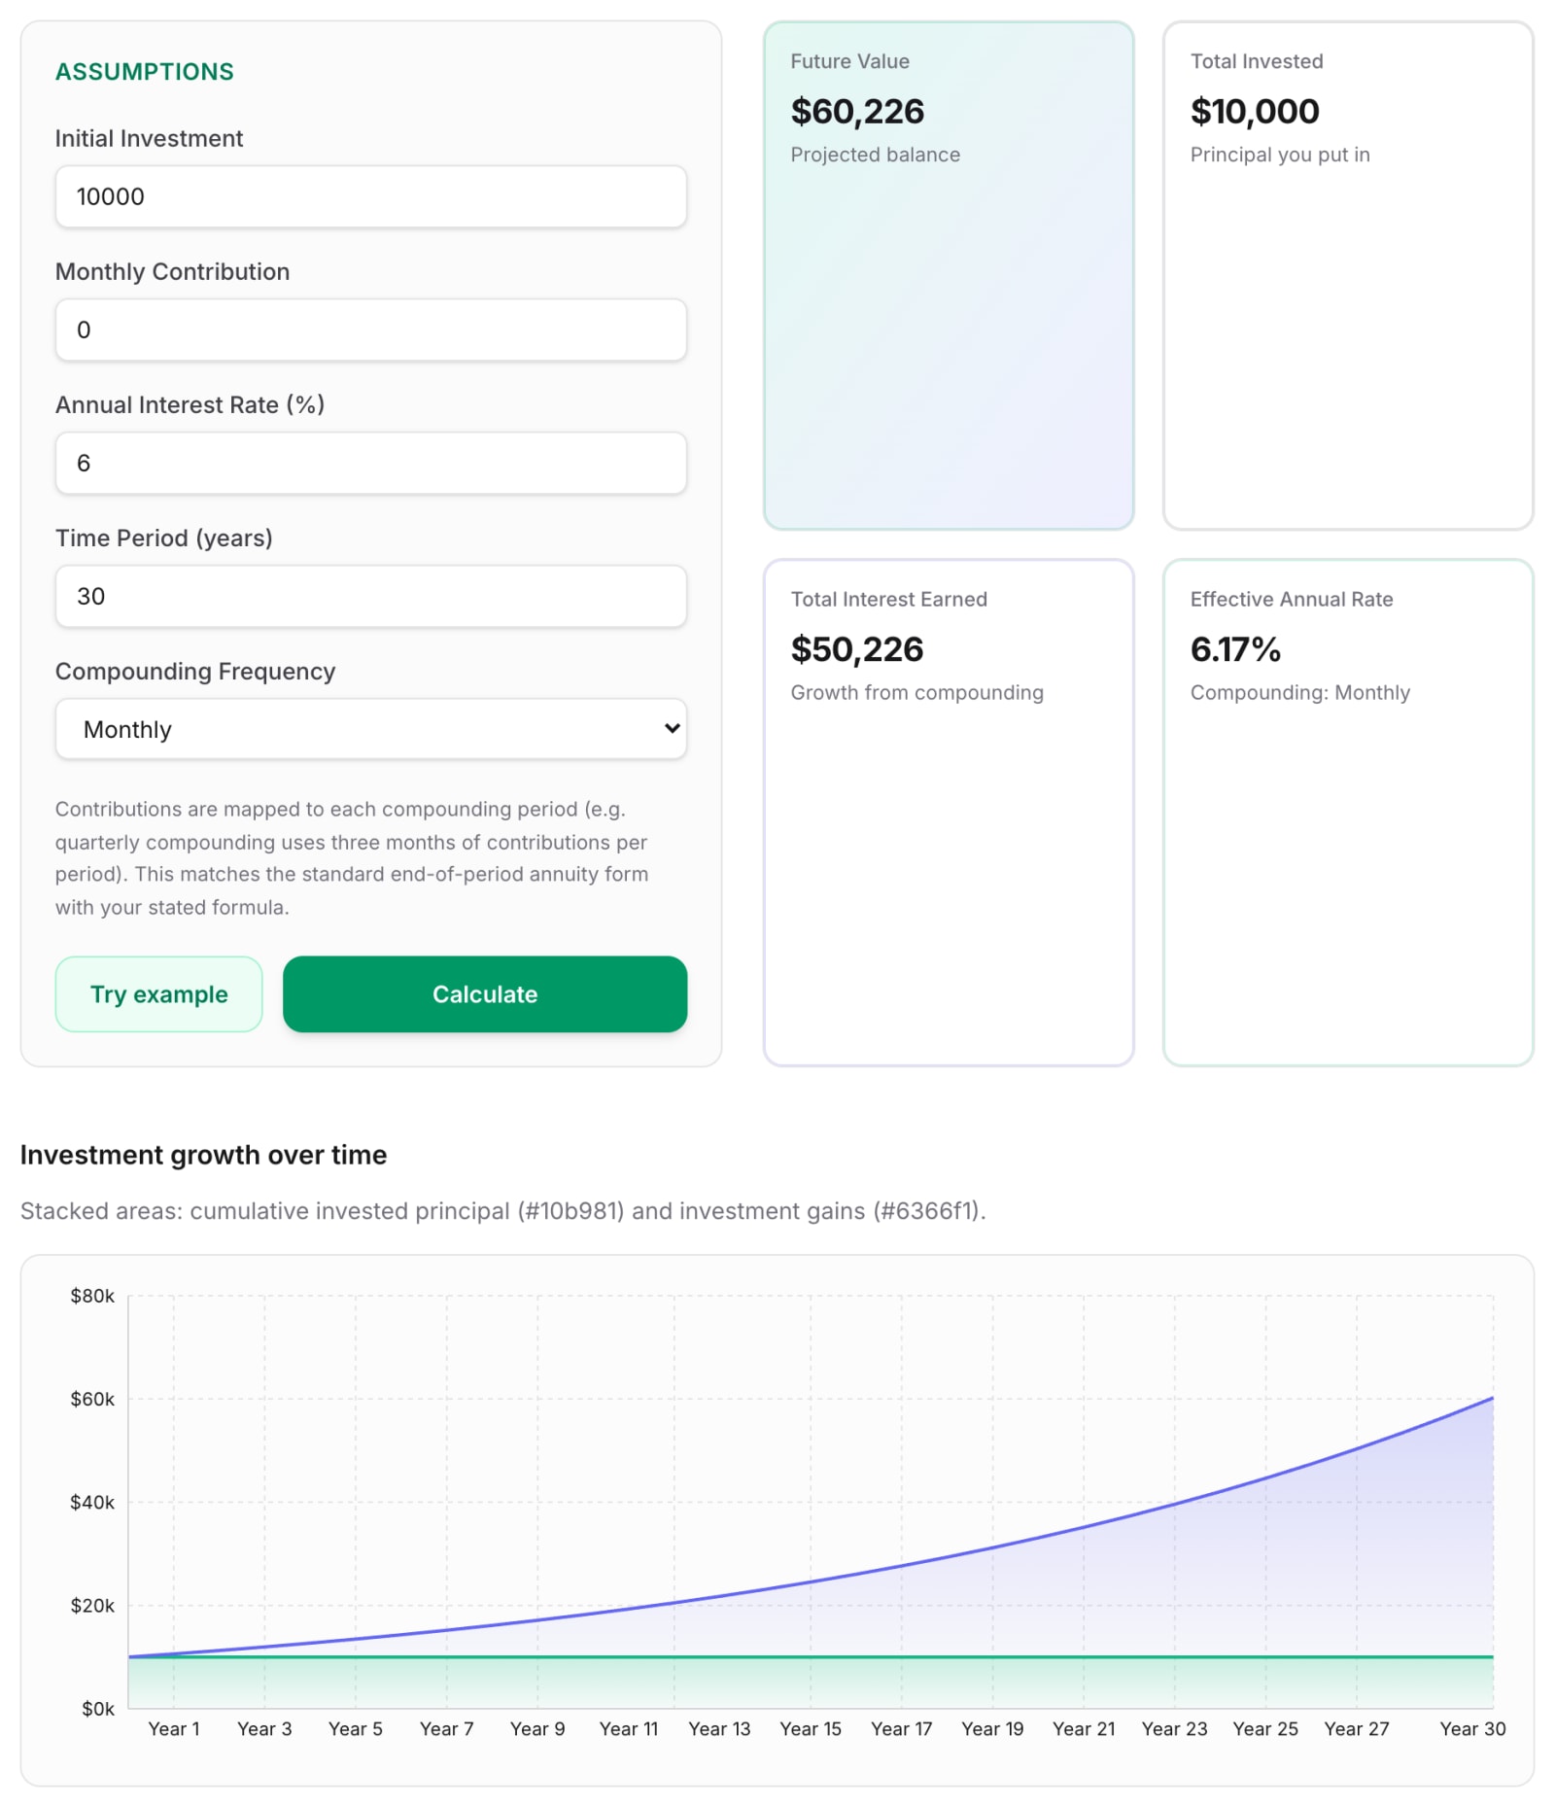Click the 'Principal you put in' caption
This screenshot has height=1807, width=1555.
[1280, 156]
